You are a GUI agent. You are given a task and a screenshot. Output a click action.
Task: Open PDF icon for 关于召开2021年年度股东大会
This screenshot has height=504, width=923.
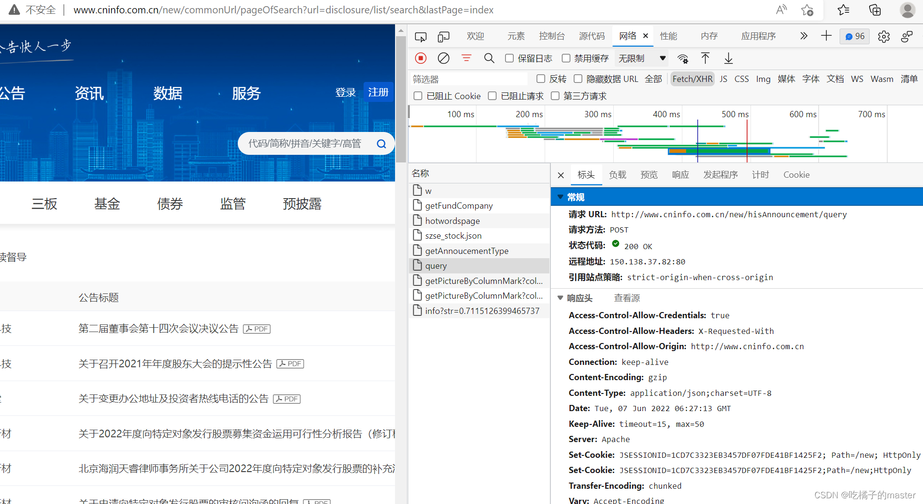pos(290,364)
